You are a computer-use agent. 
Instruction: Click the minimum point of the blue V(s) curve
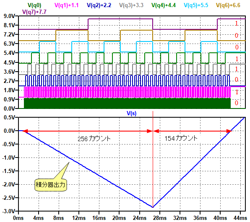pyautogui.click(x=153, y=207)
